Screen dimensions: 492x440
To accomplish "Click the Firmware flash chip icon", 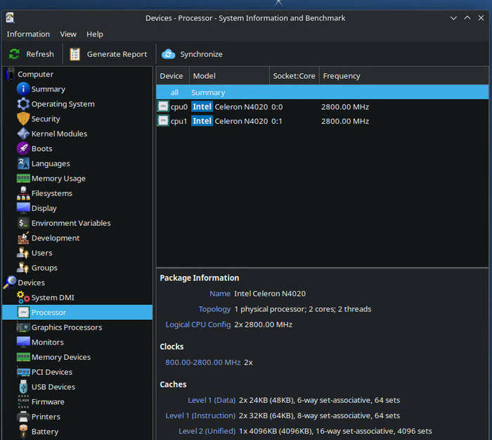I will [23, 402].
